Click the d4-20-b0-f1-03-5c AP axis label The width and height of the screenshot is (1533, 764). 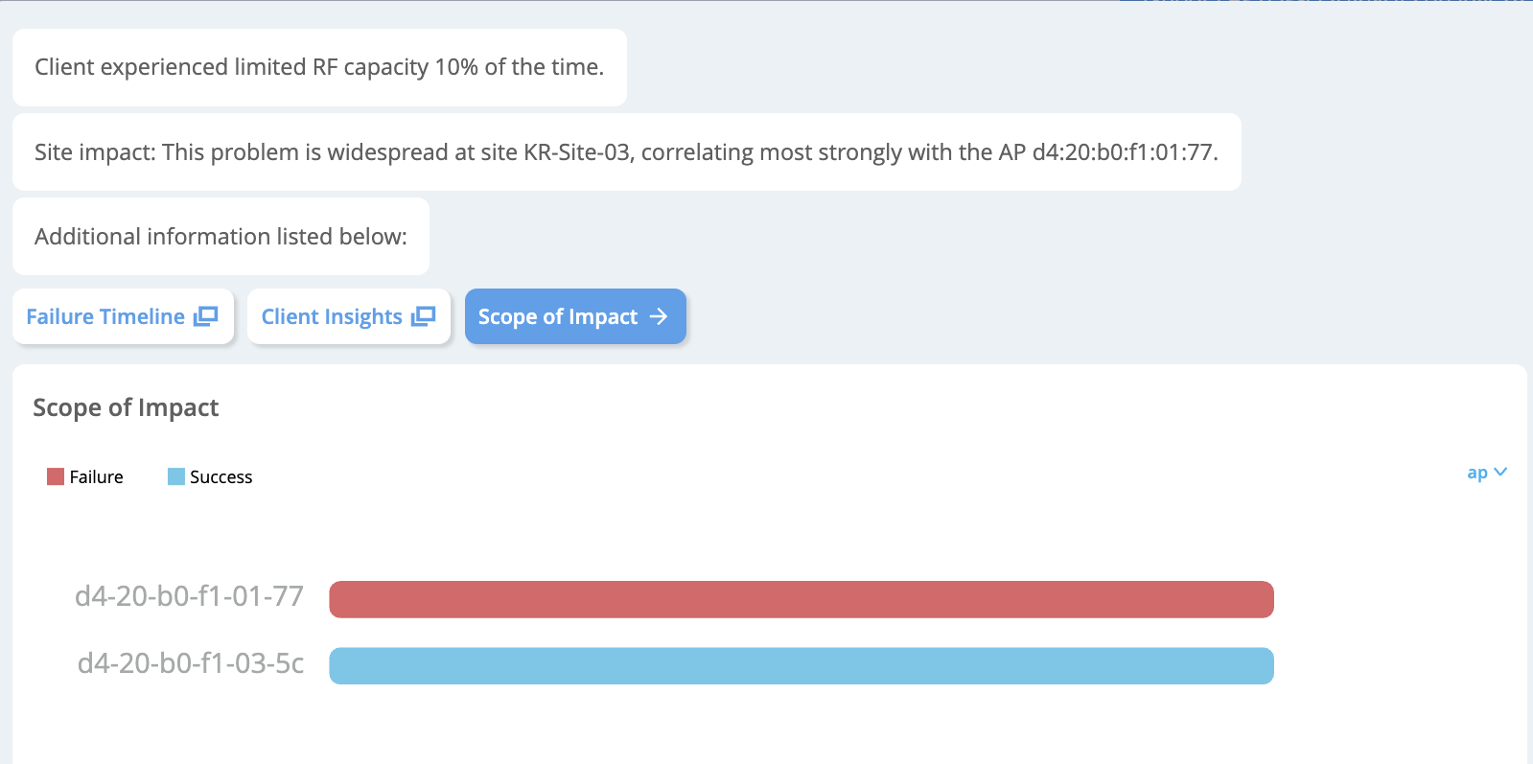[191, 663]
